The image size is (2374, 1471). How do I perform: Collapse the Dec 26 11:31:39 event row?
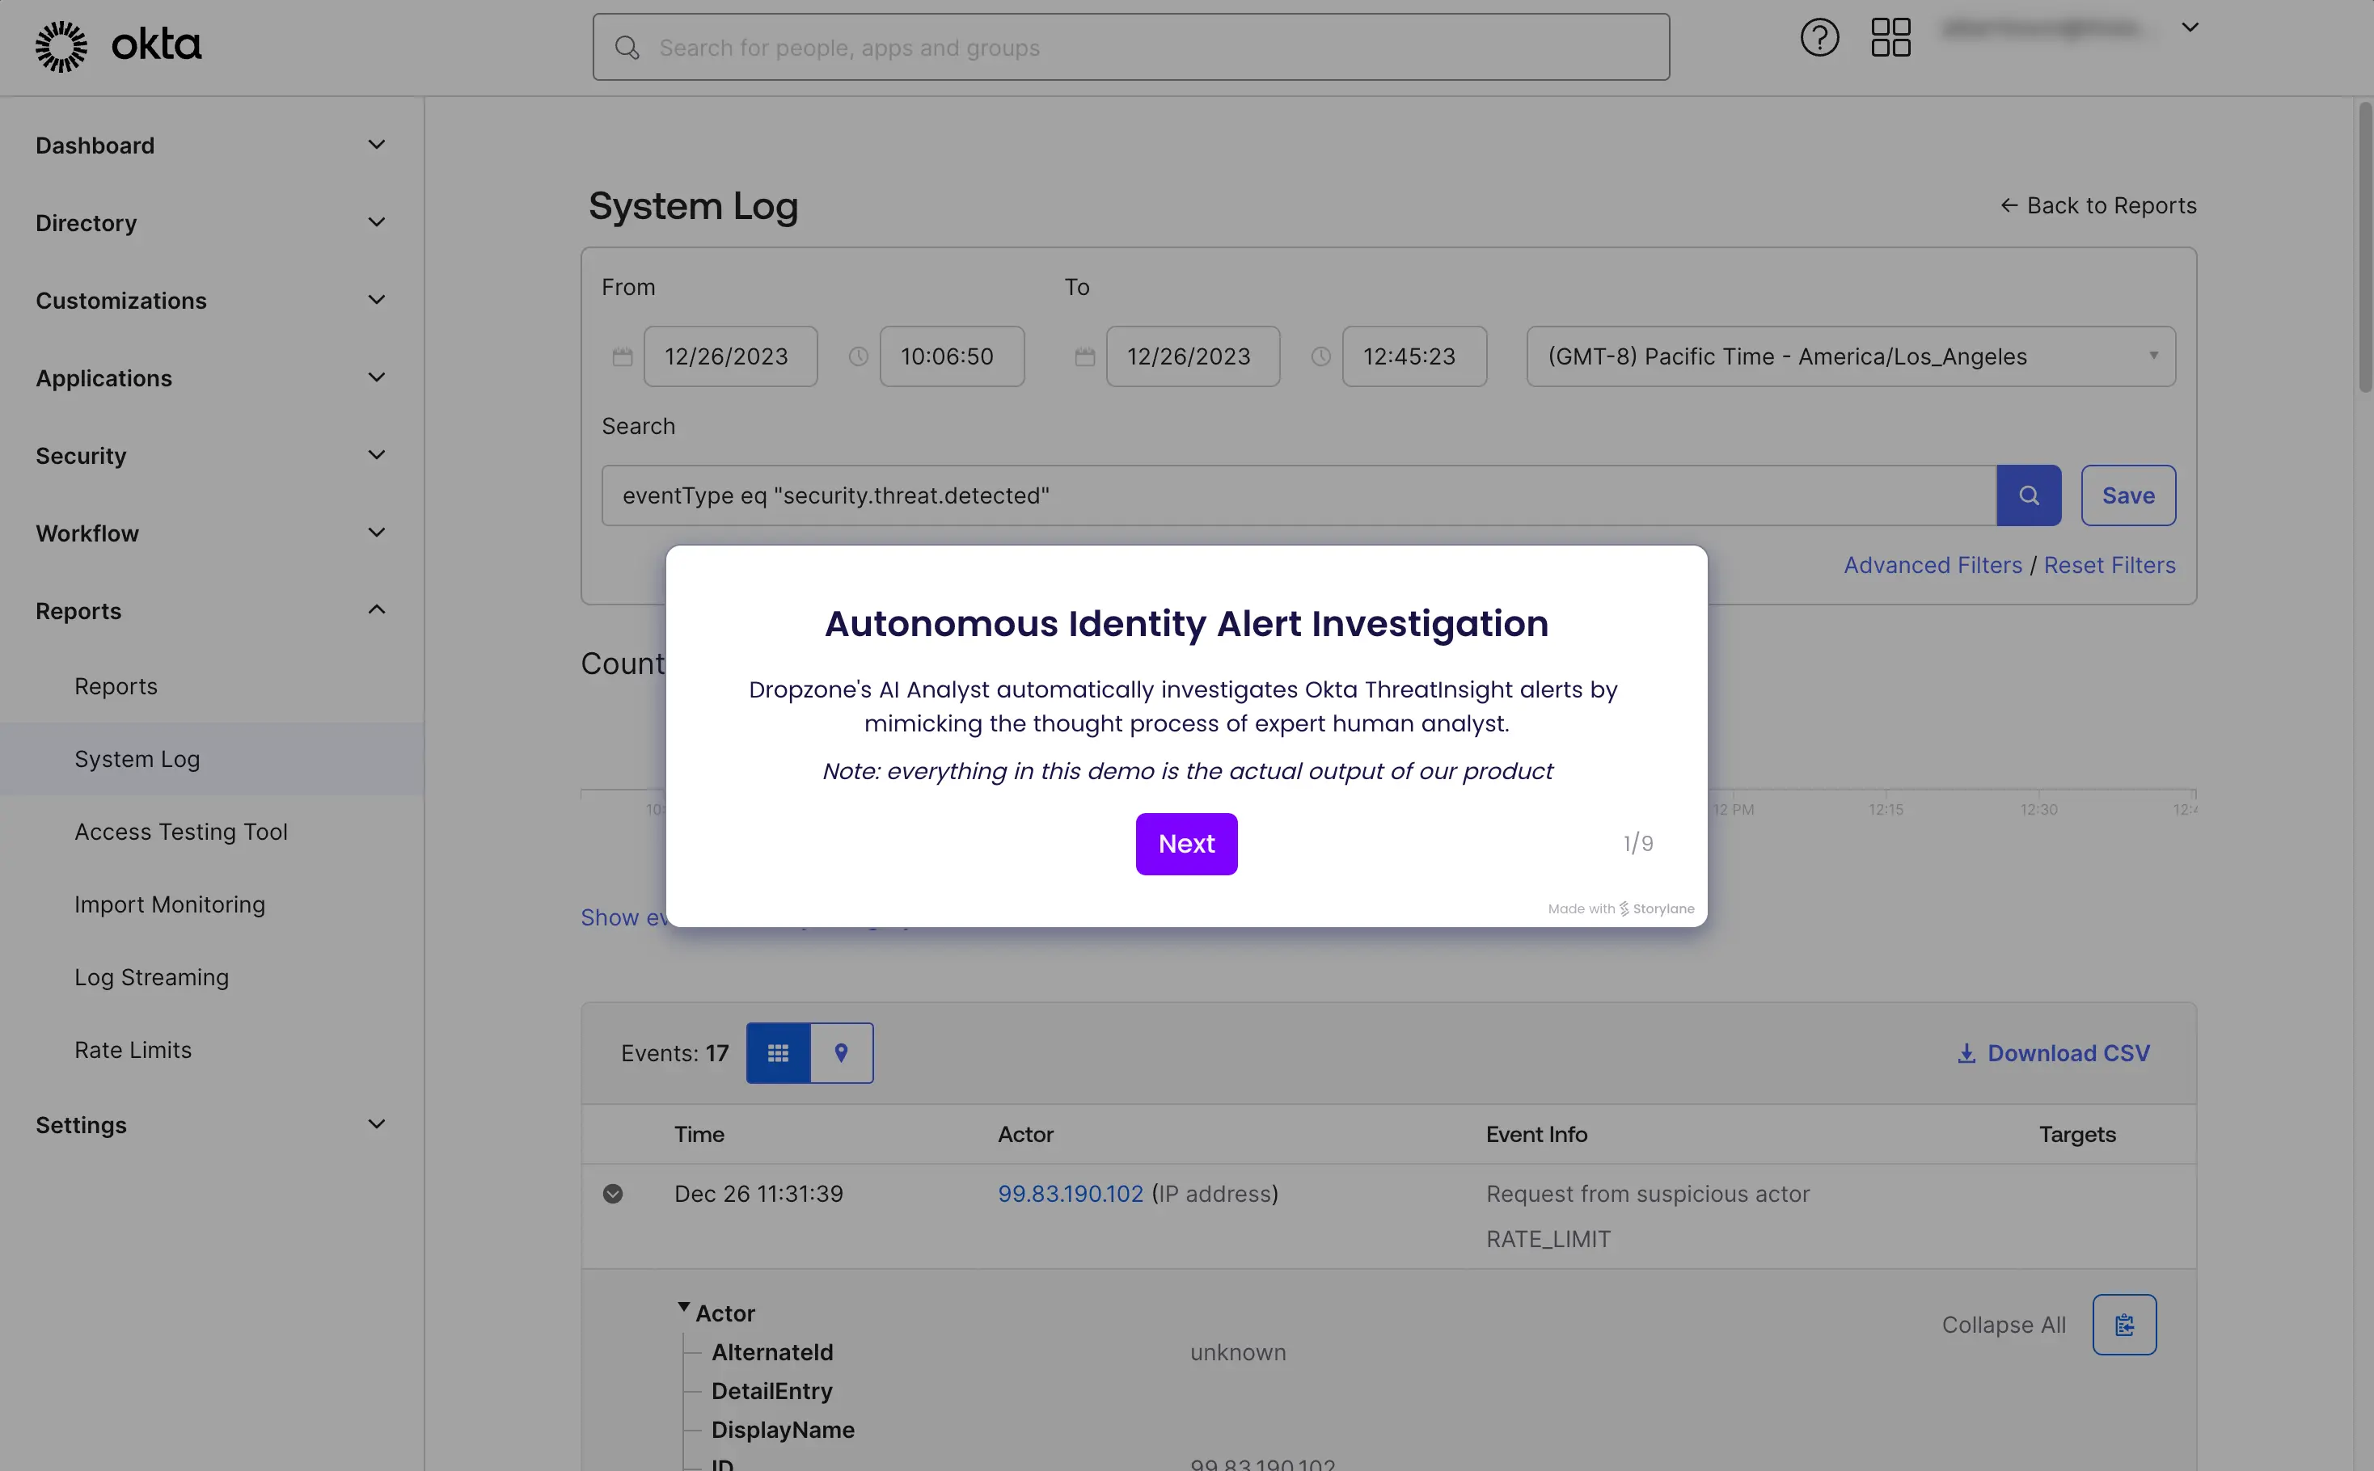pyautogui.click(x=612, y=1194)
